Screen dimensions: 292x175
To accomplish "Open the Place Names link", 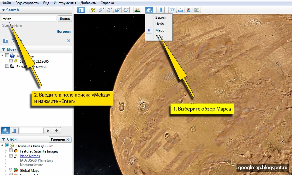I will click(x=30, y=156).
